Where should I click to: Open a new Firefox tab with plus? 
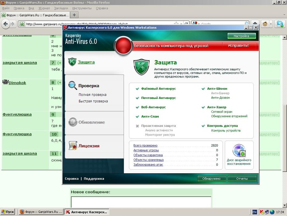point(74,15)
